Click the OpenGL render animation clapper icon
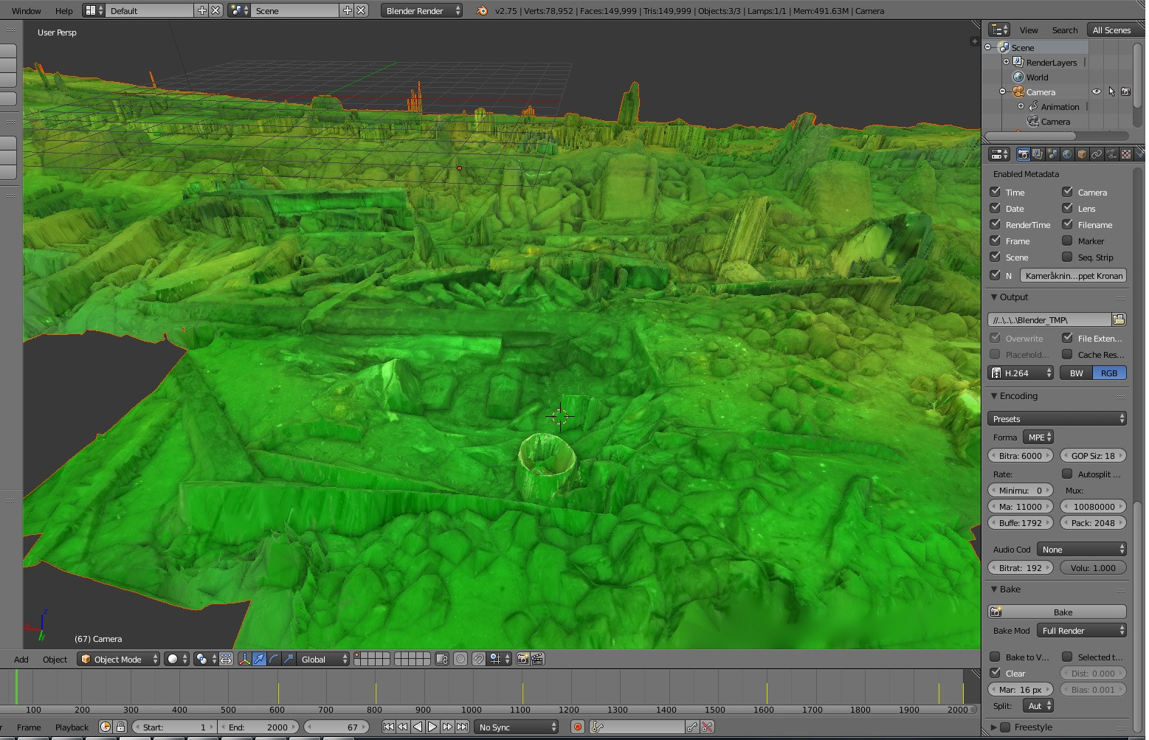This screenshot has width=1149, height=740. (x=537, y=659)
